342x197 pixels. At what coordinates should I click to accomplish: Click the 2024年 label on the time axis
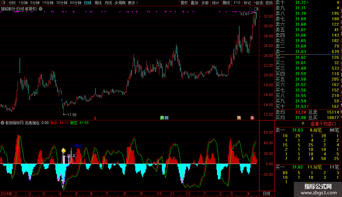click(6, 193)
